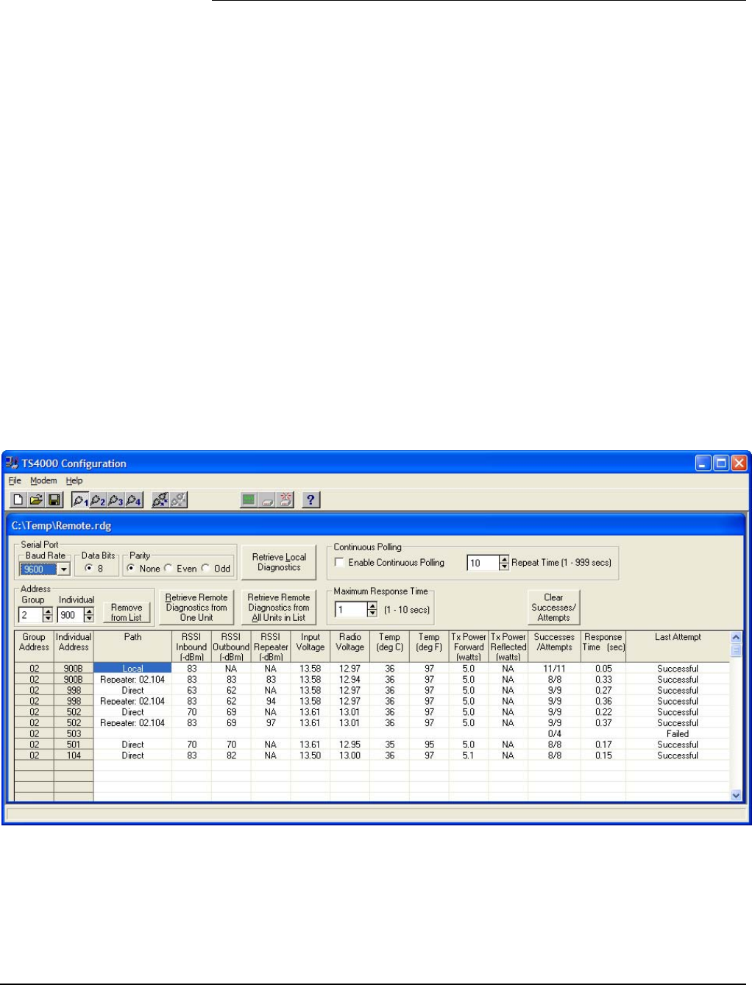This screenshot has width=752, height=985.
Task: Click the Failed status cell
Action: click(678, 733)
